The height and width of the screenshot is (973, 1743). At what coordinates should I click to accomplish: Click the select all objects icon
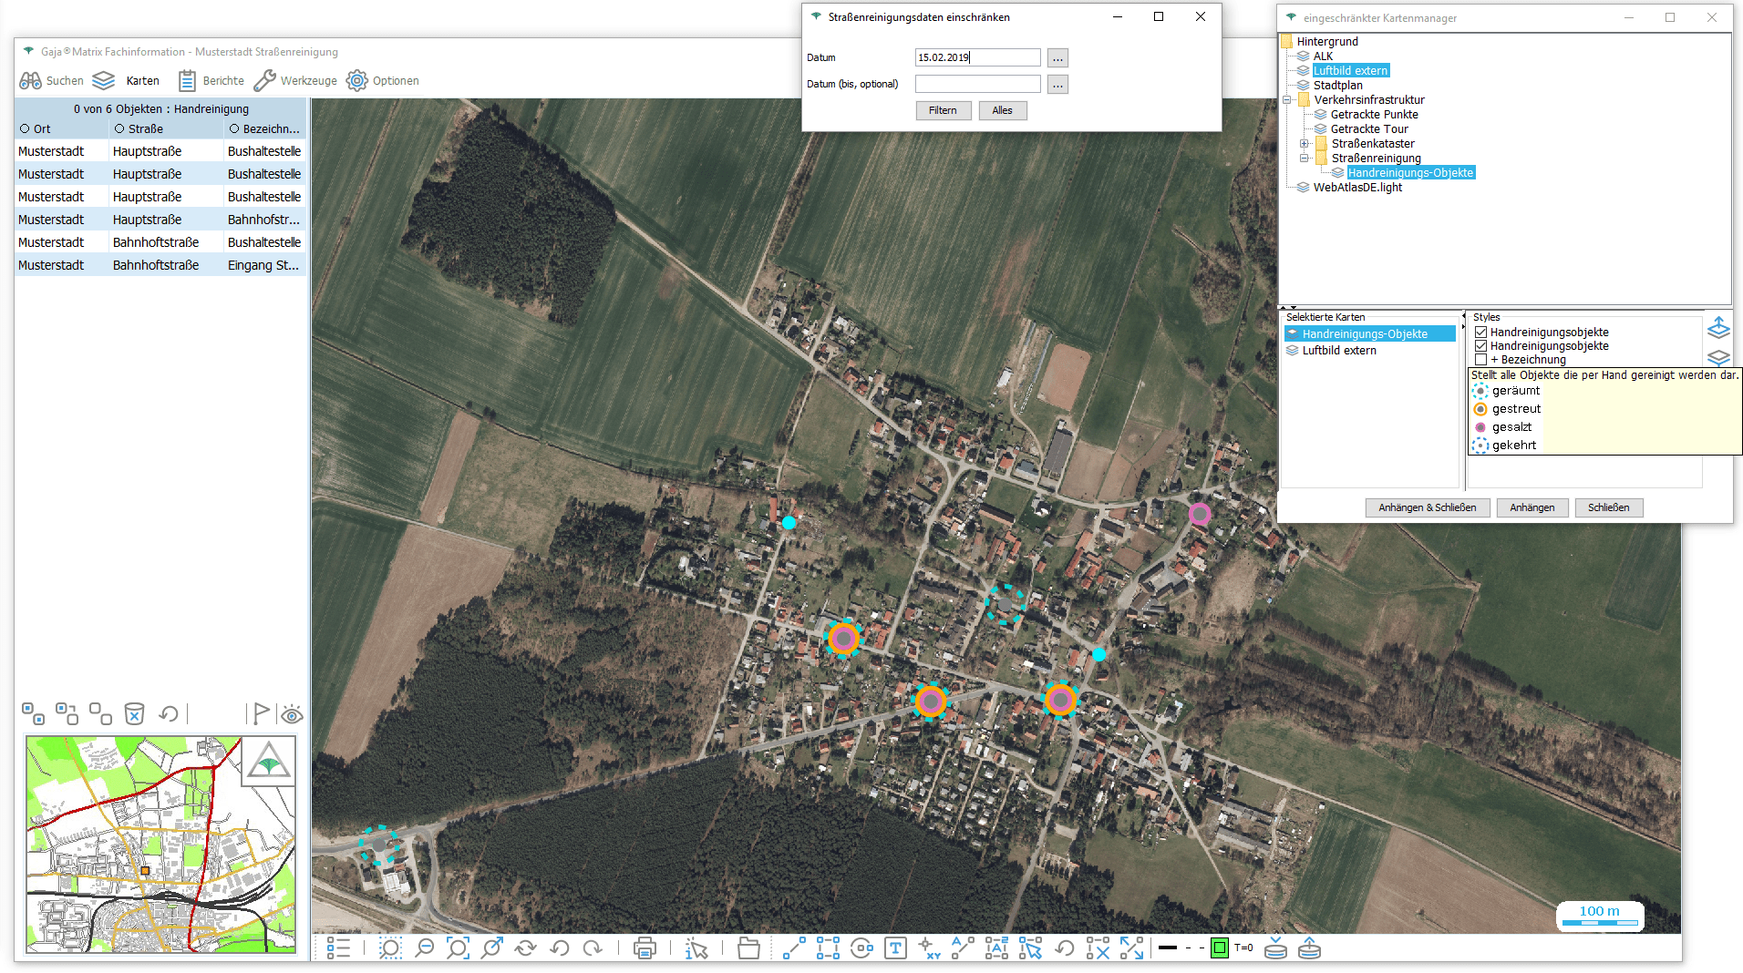tap(33, 713)
